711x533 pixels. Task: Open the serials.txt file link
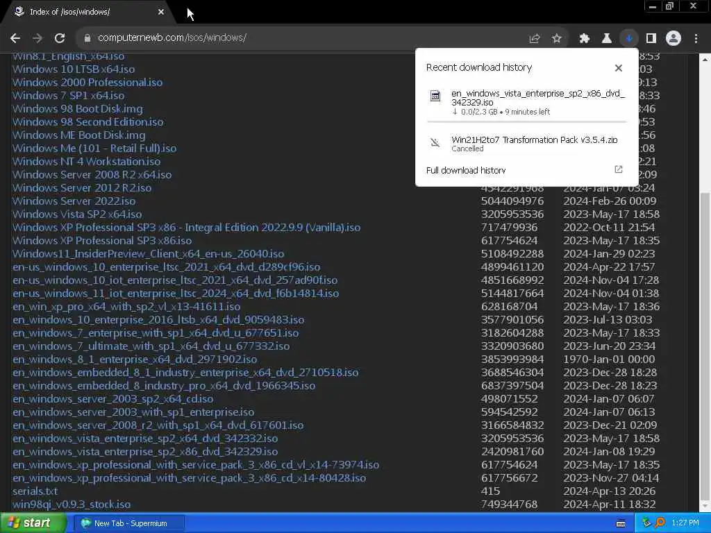(35, 491)
